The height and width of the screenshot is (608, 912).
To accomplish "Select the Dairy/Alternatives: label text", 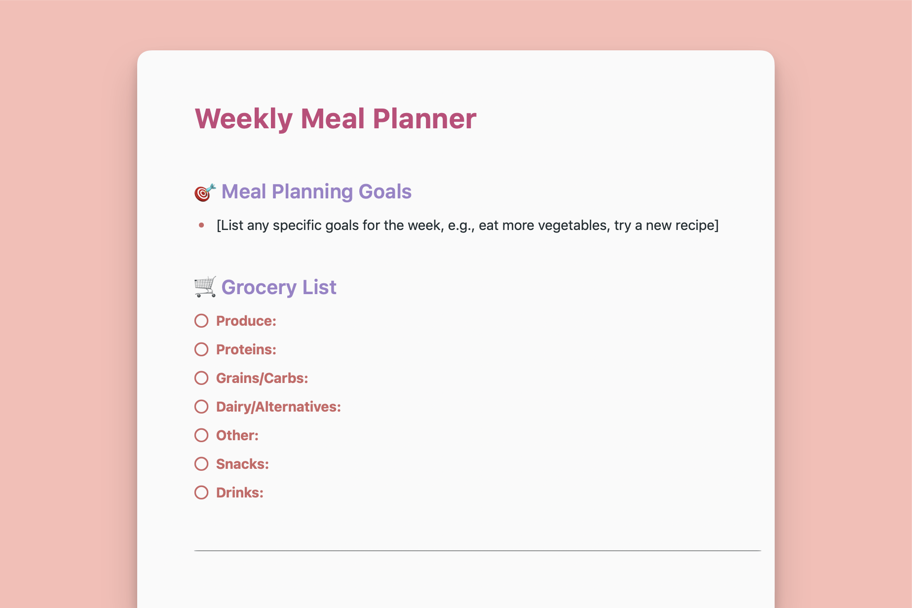I will (278, 407).
